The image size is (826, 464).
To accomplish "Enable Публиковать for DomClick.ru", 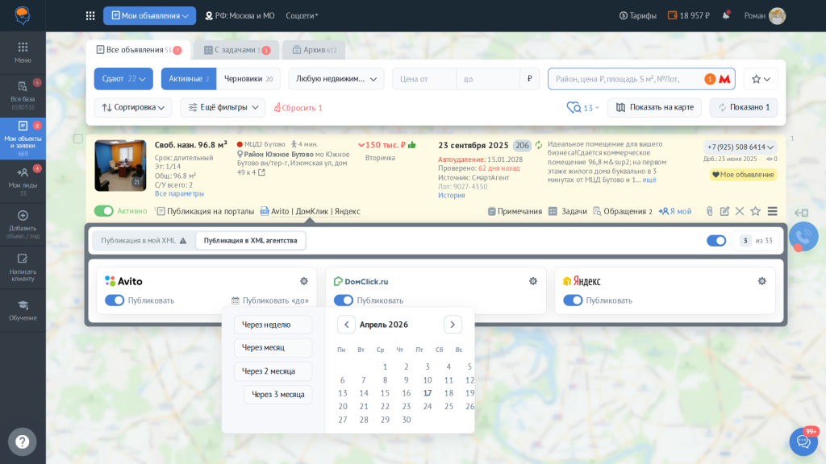I will (x=342, y=299).
